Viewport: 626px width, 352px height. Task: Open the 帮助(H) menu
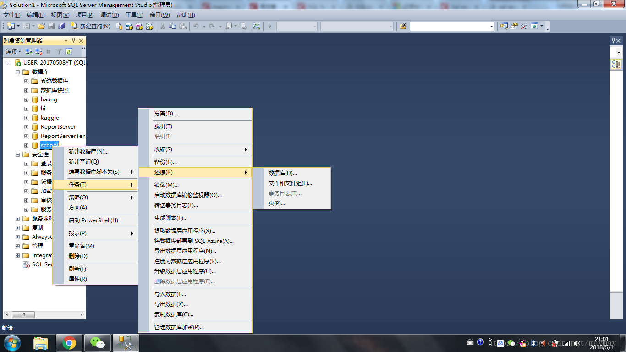click(186, 15)
